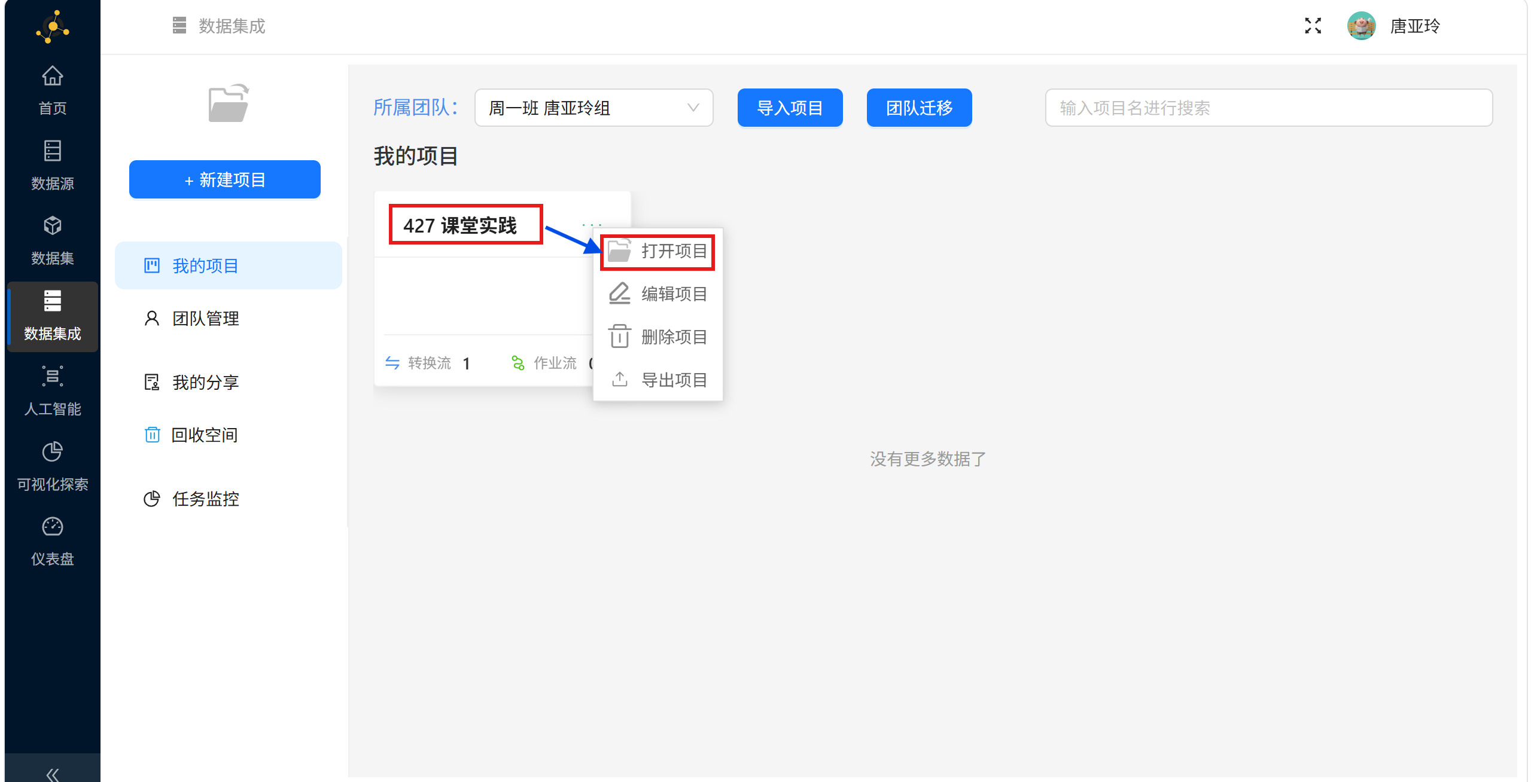Screen dimensions: 1531x782
Task: Go to the 首页 home icon
Action: (x=52, y=77)
